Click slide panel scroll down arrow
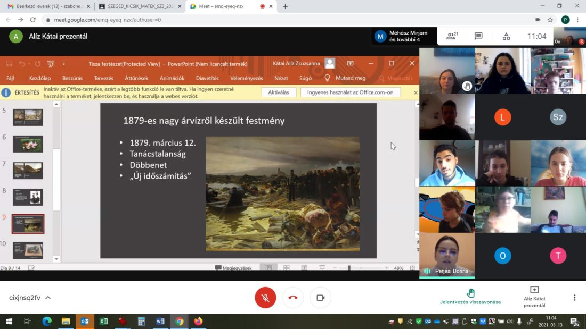 click(x=56, y=259)
